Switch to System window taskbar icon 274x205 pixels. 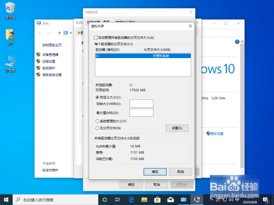[x=184, y=200]
